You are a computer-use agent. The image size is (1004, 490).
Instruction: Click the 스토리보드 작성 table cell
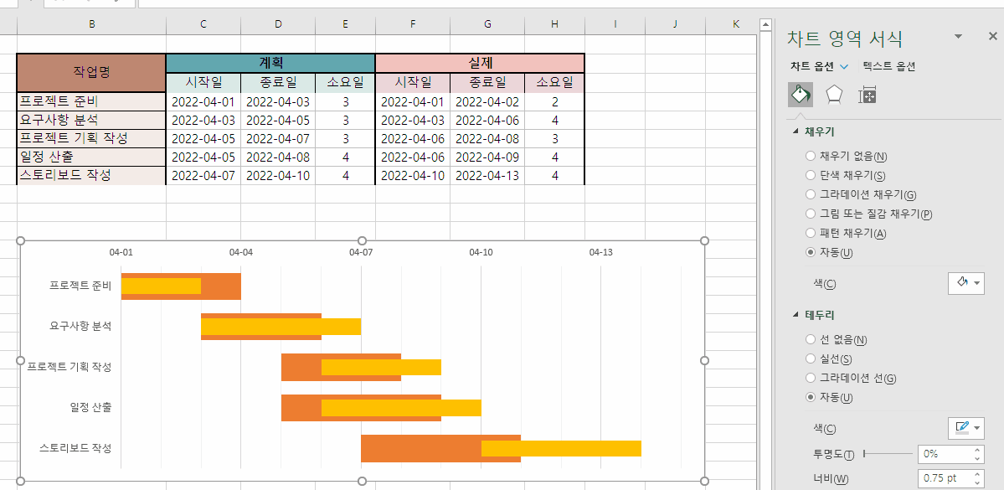(x=91, y=176)
